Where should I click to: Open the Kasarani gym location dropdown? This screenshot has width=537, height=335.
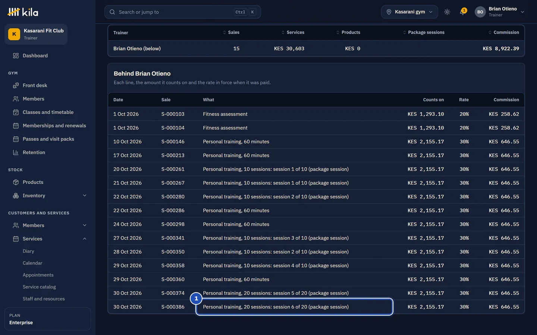click(x=409, y=12)
